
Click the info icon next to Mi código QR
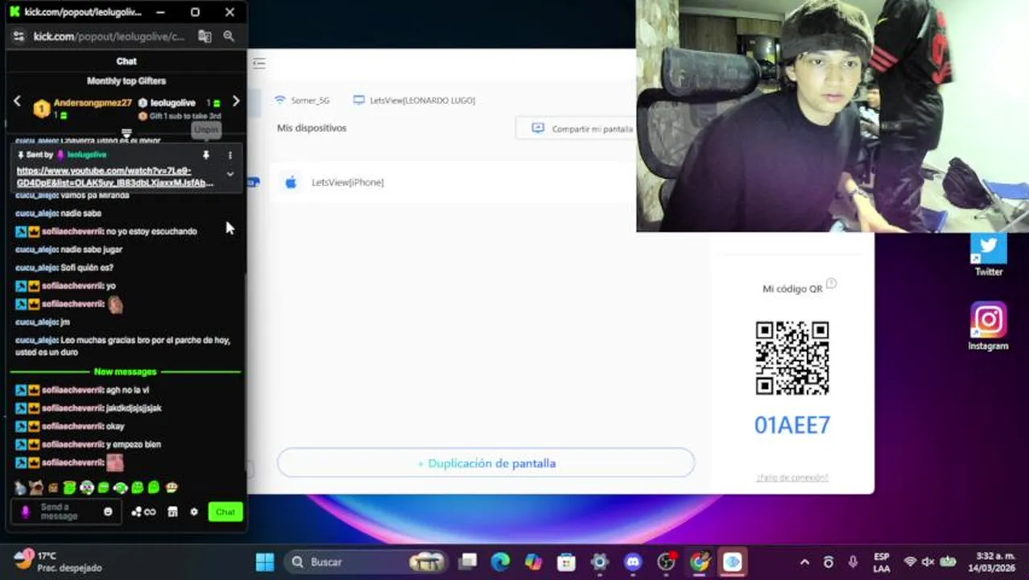click(832, 284)
